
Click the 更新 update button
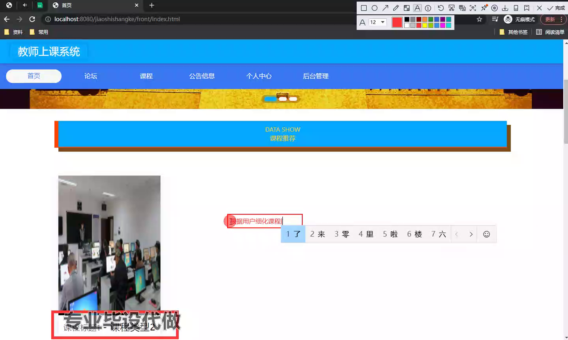[553, 19]
